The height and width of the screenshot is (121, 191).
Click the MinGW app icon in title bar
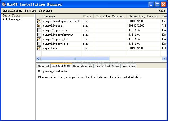click(4, 5)
